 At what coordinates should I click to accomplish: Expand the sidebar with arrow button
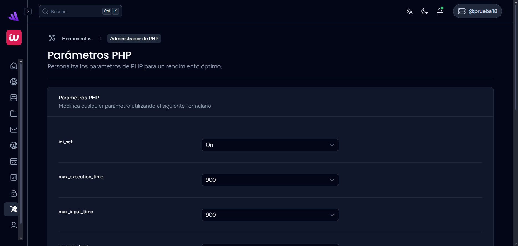click(28, 11)
